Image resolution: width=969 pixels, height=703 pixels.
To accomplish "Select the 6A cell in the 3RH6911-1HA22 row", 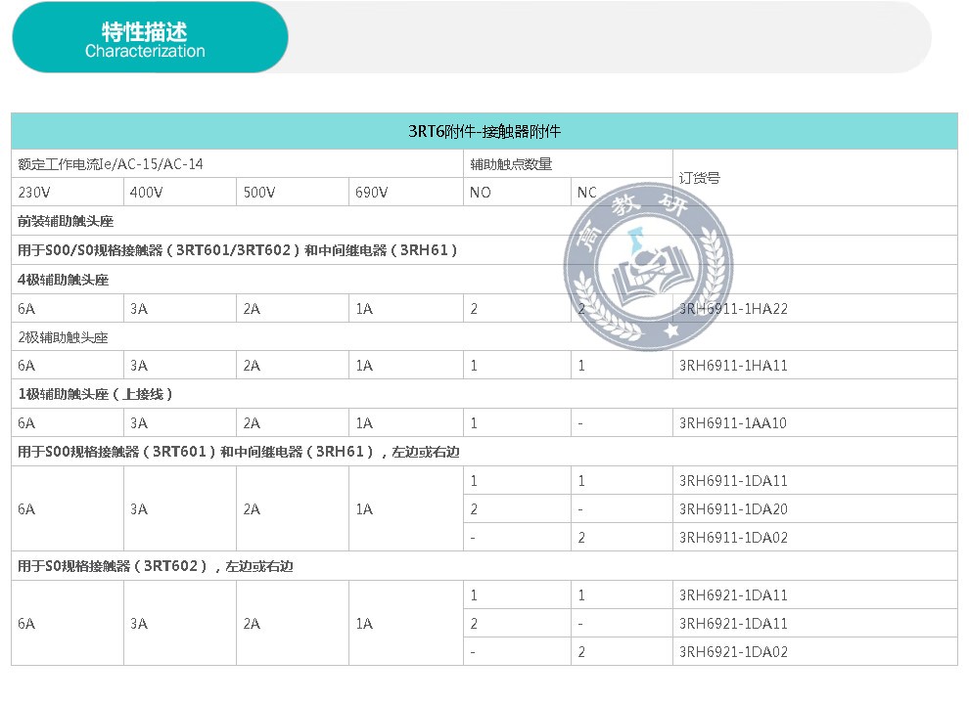I will (x=68, y=309).
